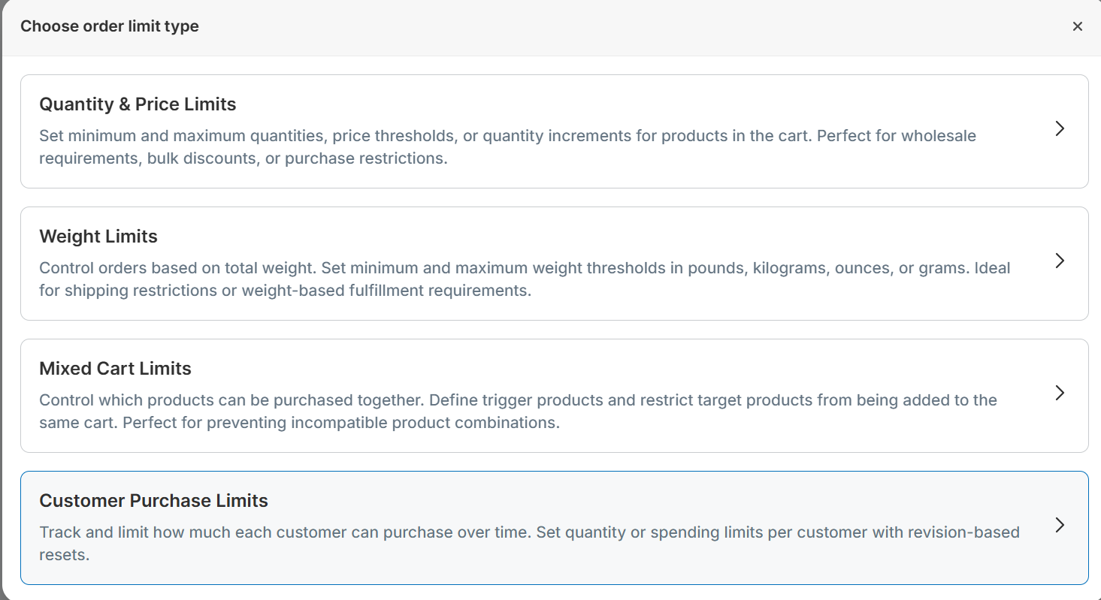Click the Quantity & Price Limits chevron arrow
The height and width of the screenshot is (600, 1101).
pos(1060,128)
